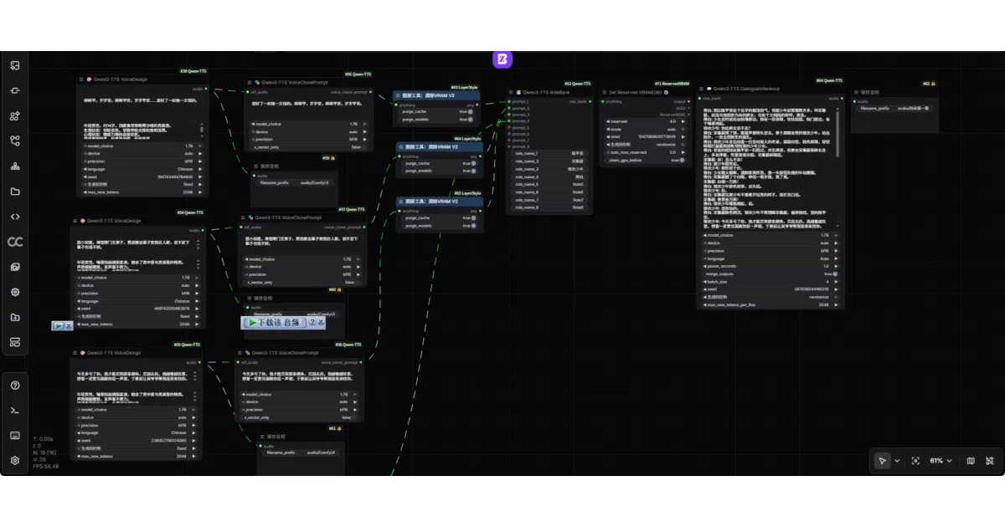Open the 61% zoom level dropdown
1005x527 pixels.
click(941, 461)
